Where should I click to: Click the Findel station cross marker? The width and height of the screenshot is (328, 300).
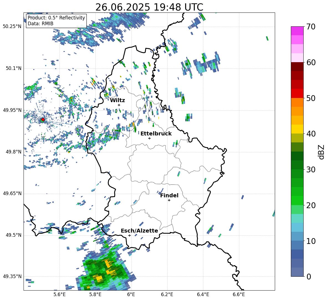(x=169, y=200)
